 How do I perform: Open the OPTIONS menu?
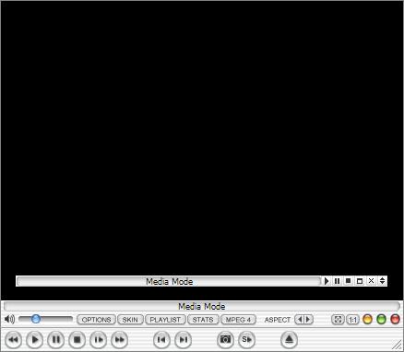click(x=96, y=320)
